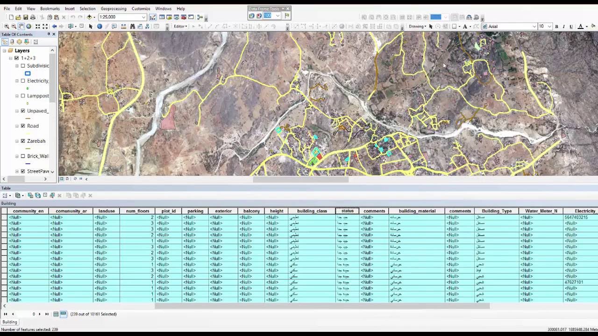
Task: Open the Editor Toolbar icon
Action: 153,17
